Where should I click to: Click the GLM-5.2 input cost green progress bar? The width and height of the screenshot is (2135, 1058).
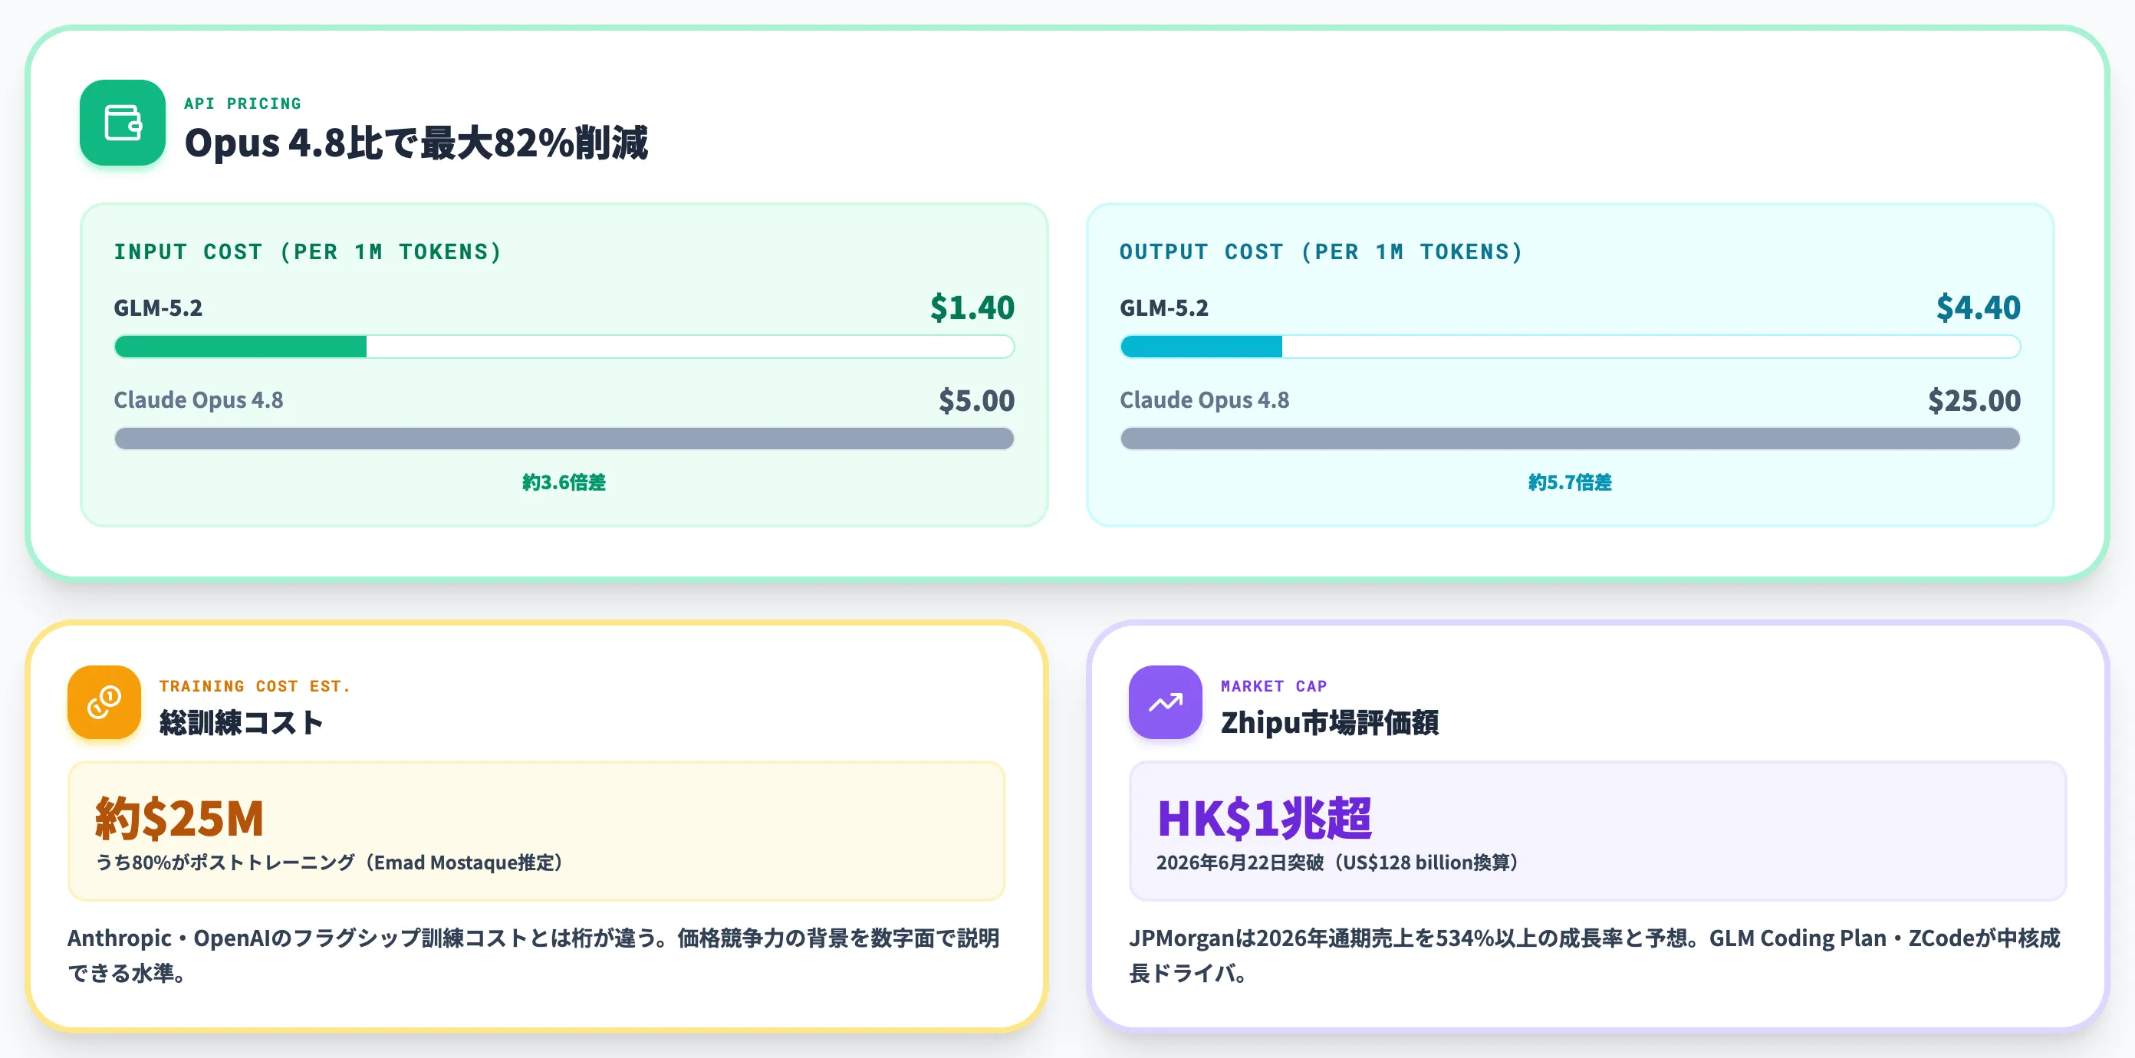pyautogui.click(x=564, y=347)
